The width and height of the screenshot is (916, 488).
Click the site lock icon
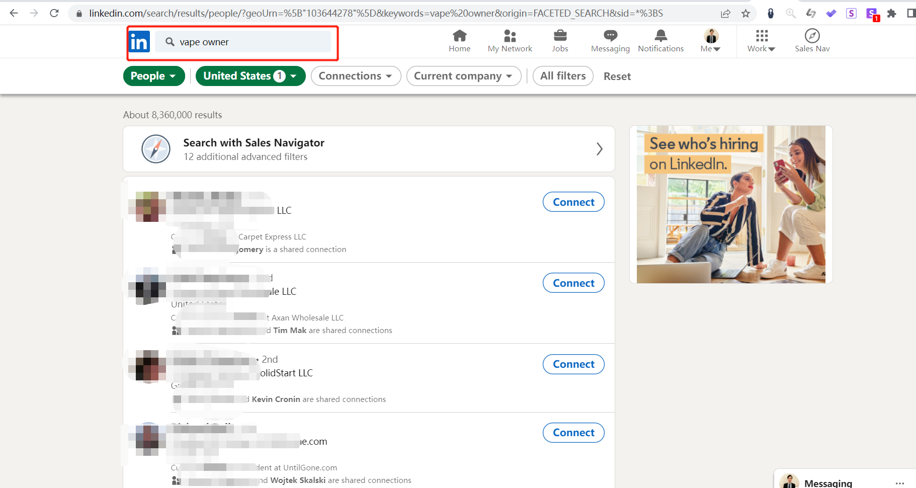(79, 14)
